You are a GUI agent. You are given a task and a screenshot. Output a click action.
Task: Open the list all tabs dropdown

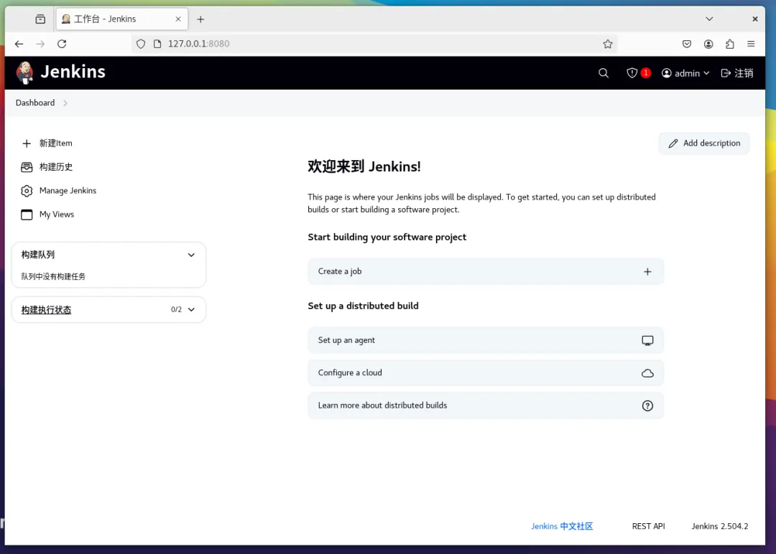coord(709,19)
